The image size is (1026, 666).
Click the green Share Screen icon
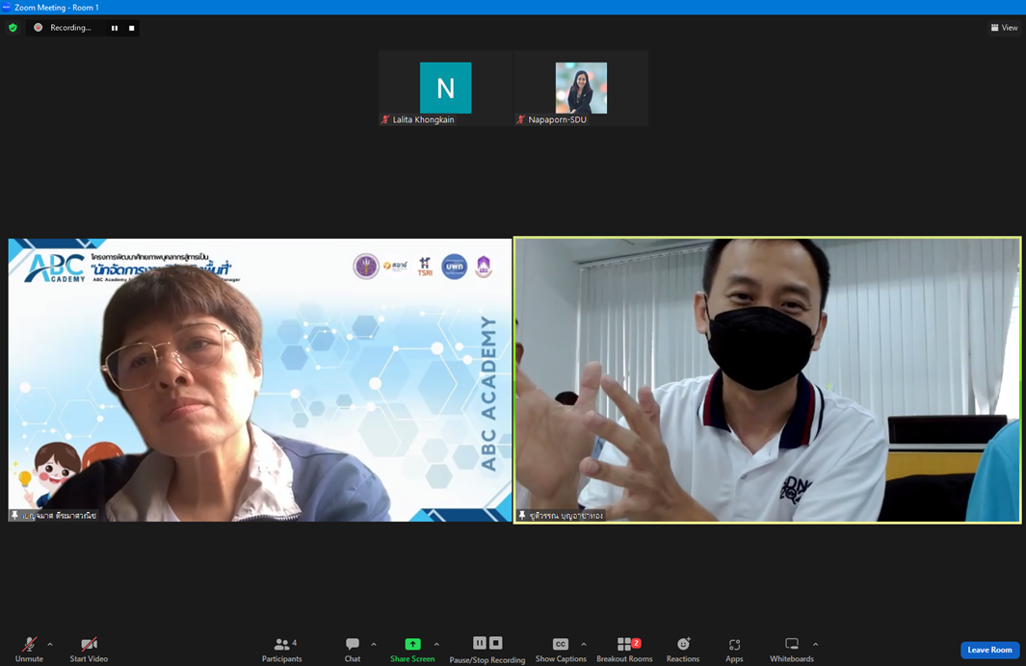pyautogui.click(x=412, y=644)
